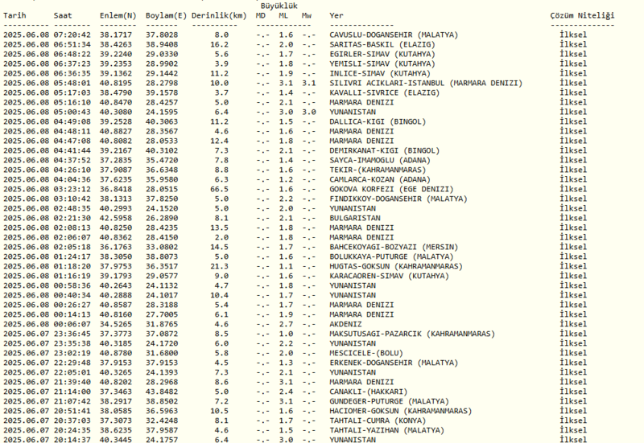Click ML value '2.7' in AKDENIZ row
The image size is (644, 443).
pyautogui.click(x=286, y=324)
